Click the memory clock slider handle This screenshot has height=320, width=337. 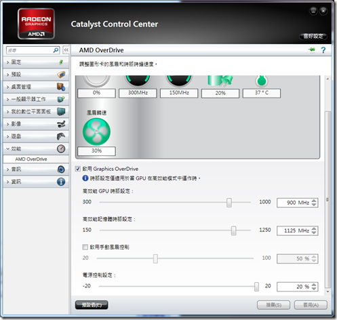(x=233, y=231)
